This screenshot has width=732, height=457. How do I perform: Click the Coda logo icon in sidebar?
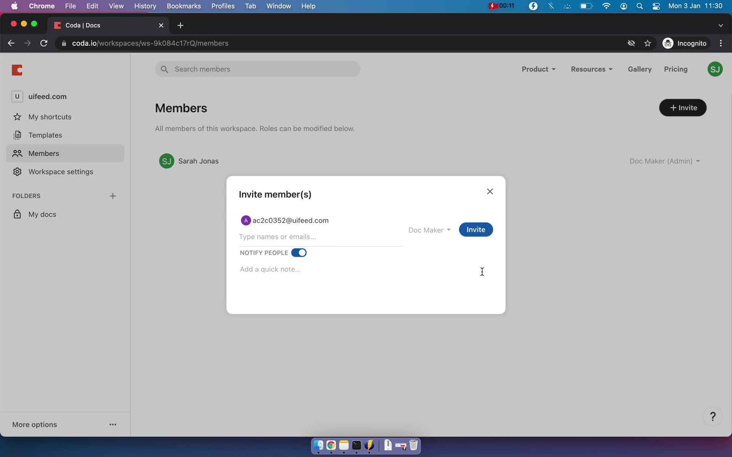pos(18,69)
